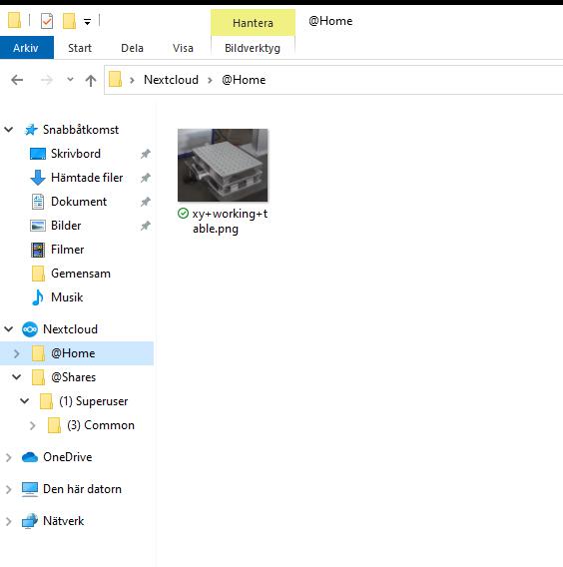Click the New folder icon in title bar
563x567 pixels.
69,21
